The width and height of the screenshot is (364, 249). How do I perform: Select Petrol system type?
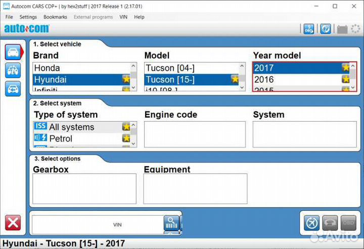click(82, 139)
